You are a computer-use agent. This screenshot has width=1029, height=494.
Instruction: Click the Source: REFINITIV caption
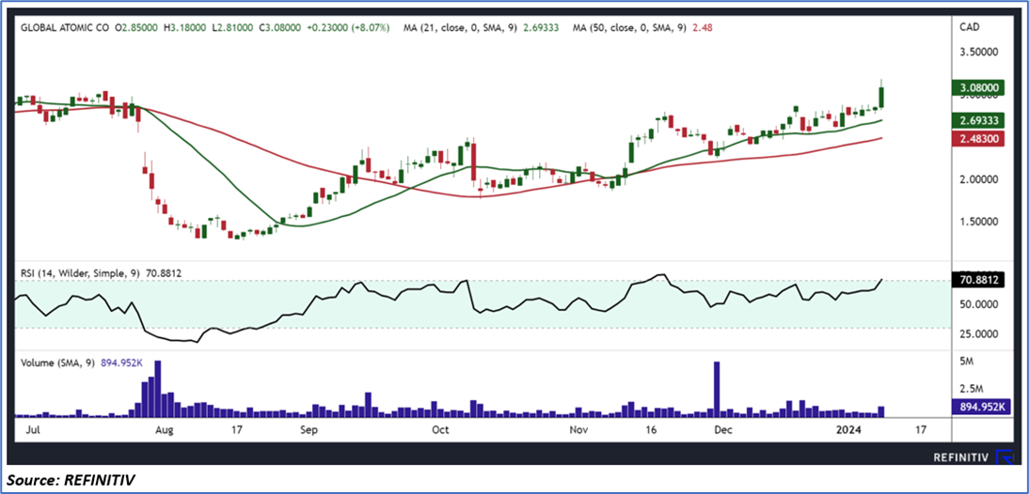point(71,480)
